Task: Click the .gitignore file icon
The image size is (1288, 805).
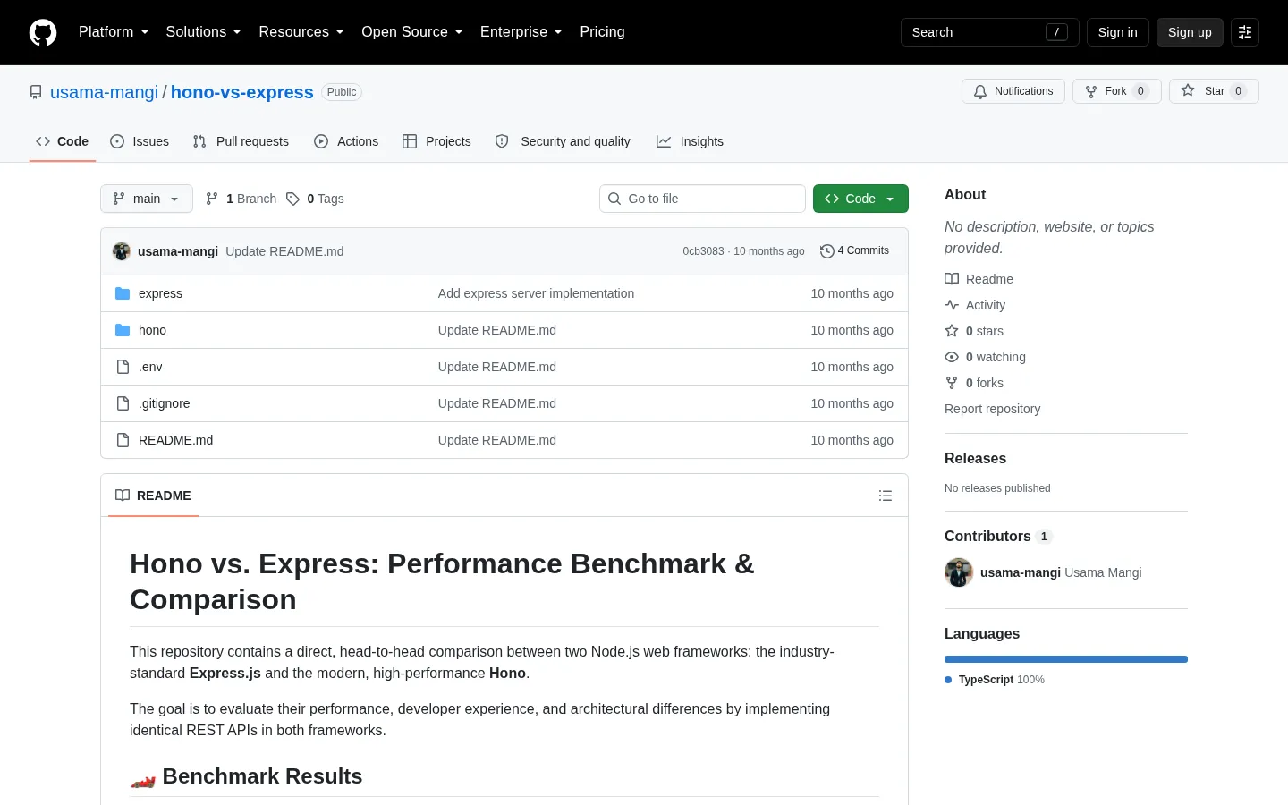Action: point(123,403)
